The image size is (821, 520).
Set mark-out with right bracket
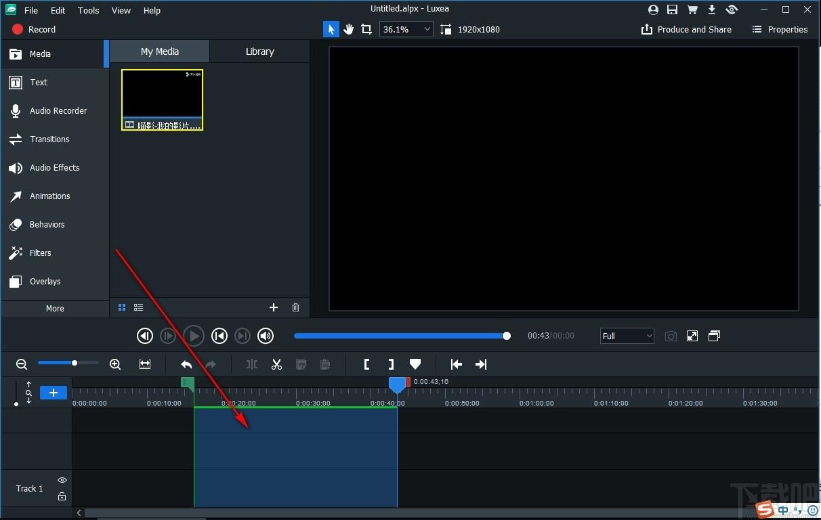click(391, 364)
